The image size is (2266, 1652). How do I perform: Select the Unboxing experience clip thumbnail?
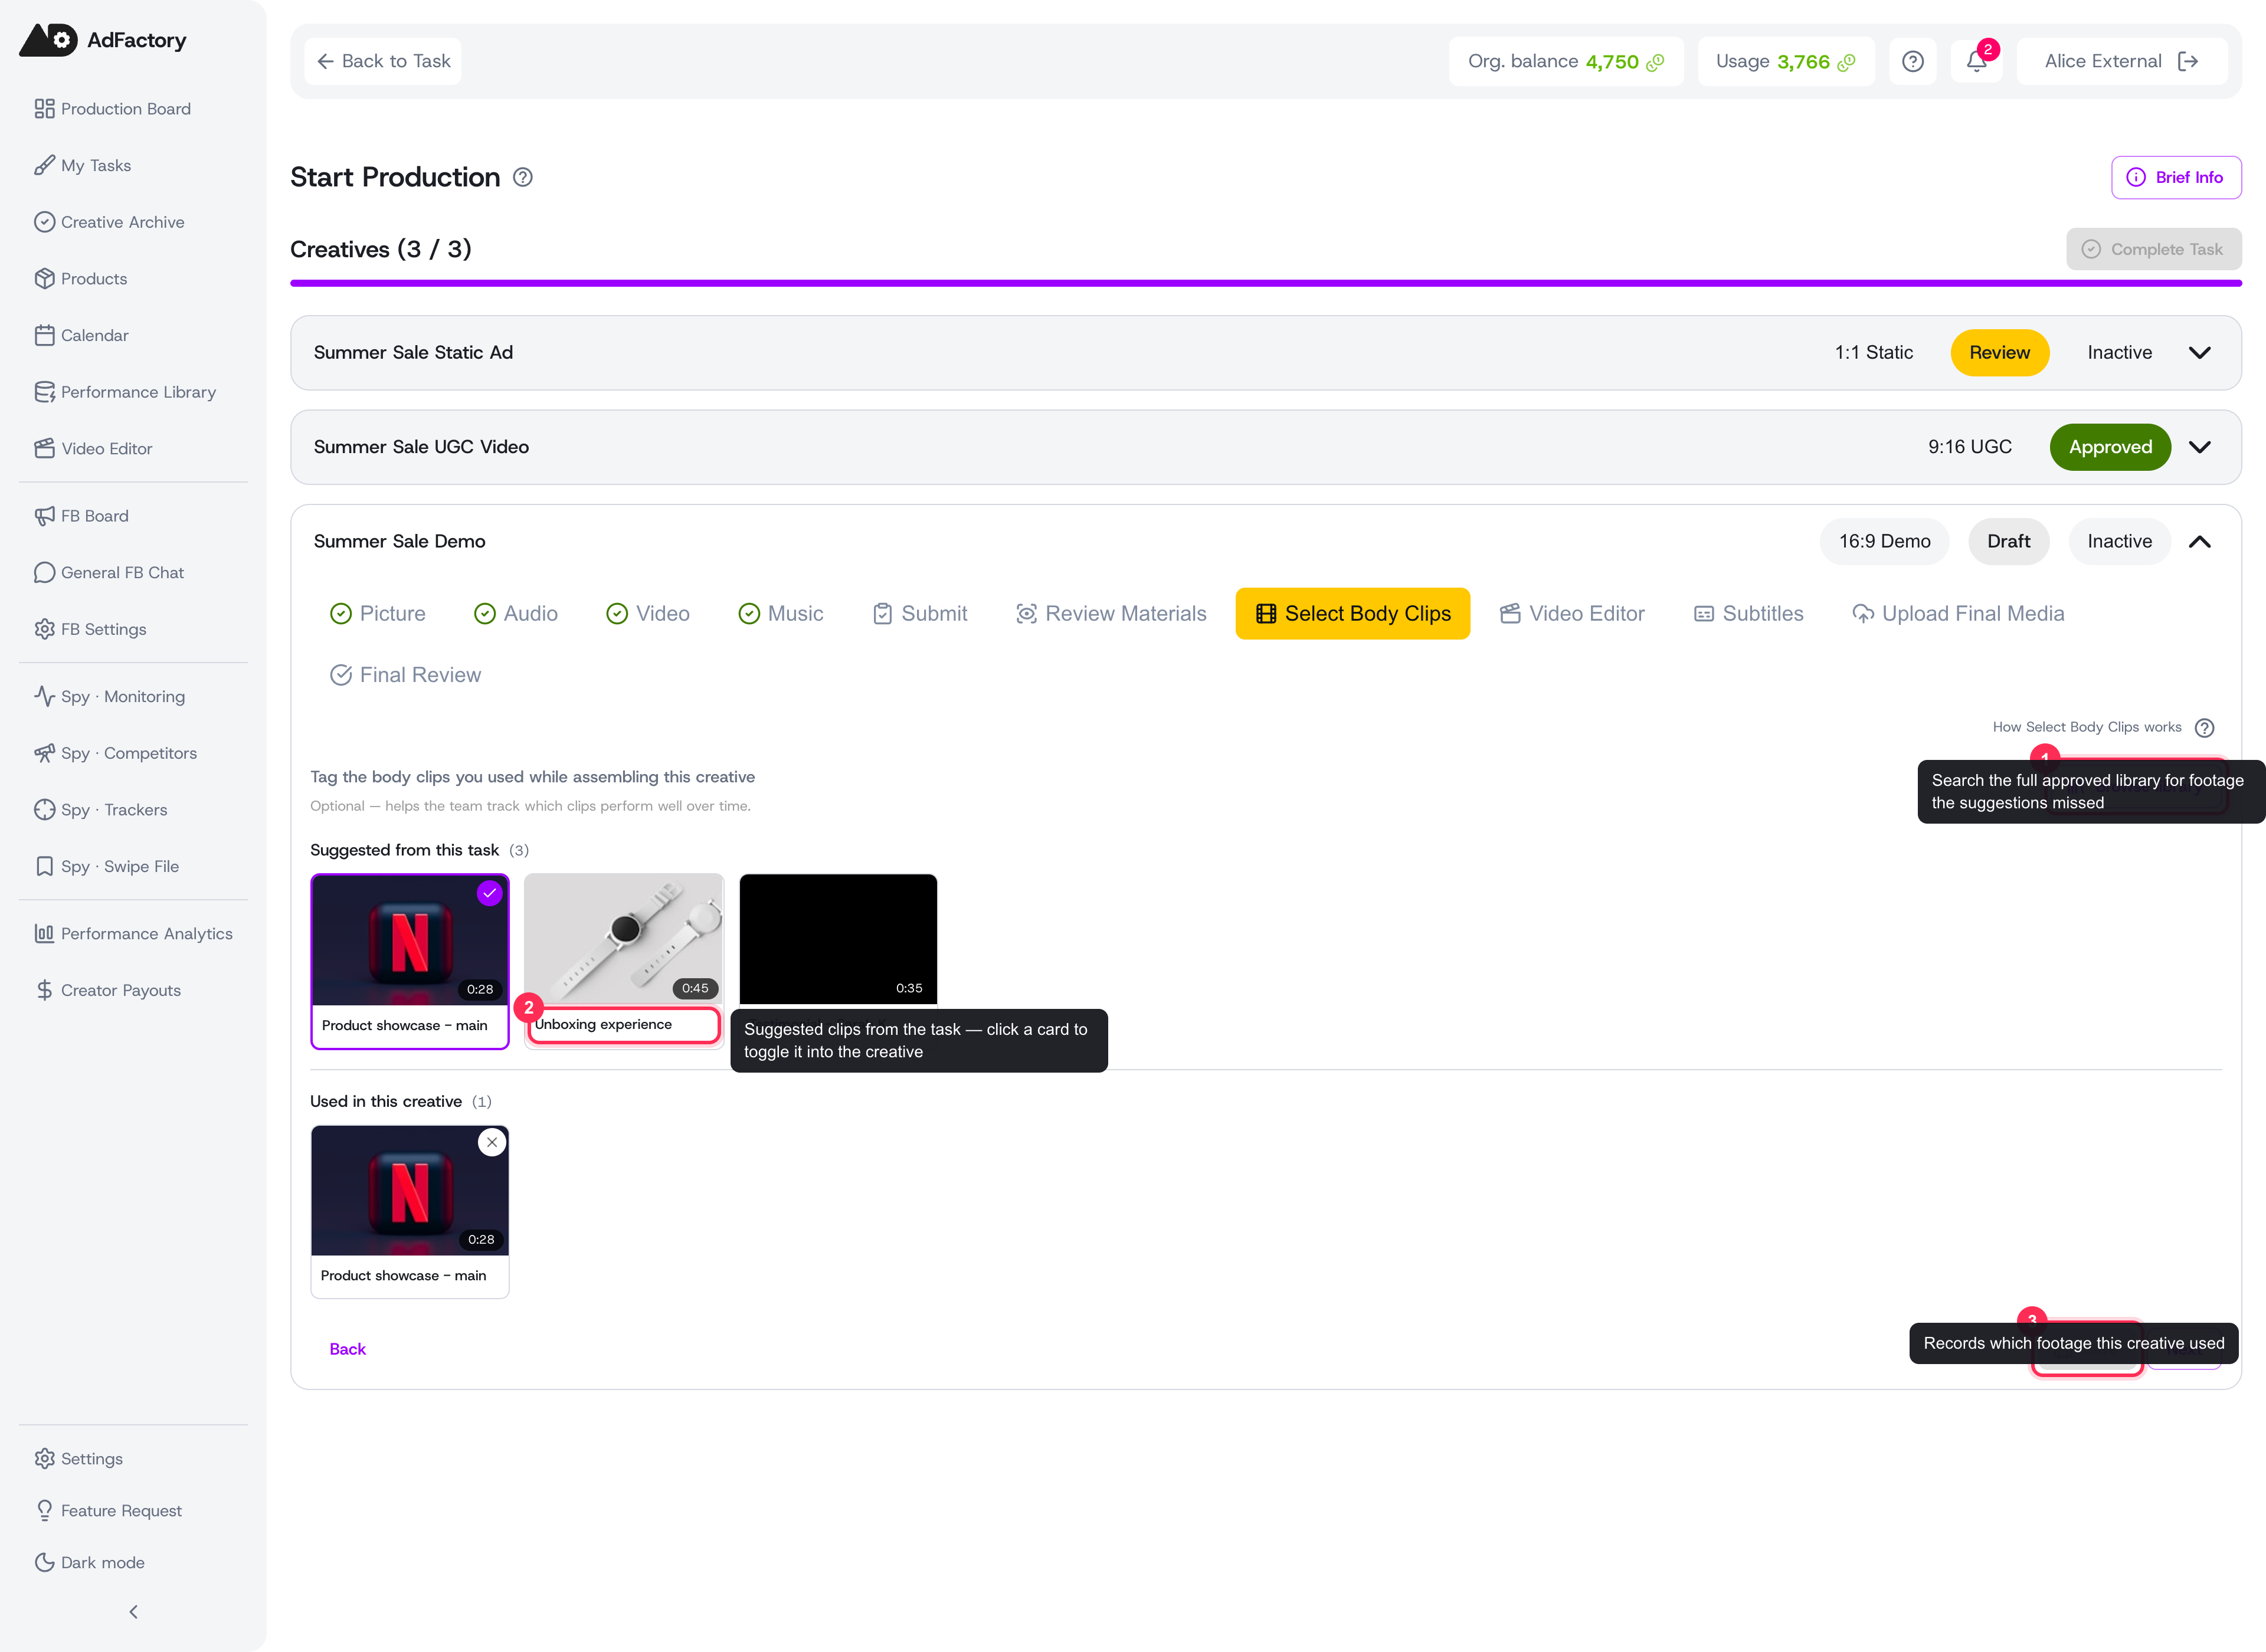pyautogui.click(x=623, y=940)
